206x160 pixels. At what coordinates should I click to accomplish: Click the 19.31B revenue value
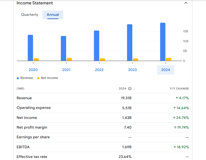click(126, 98)
